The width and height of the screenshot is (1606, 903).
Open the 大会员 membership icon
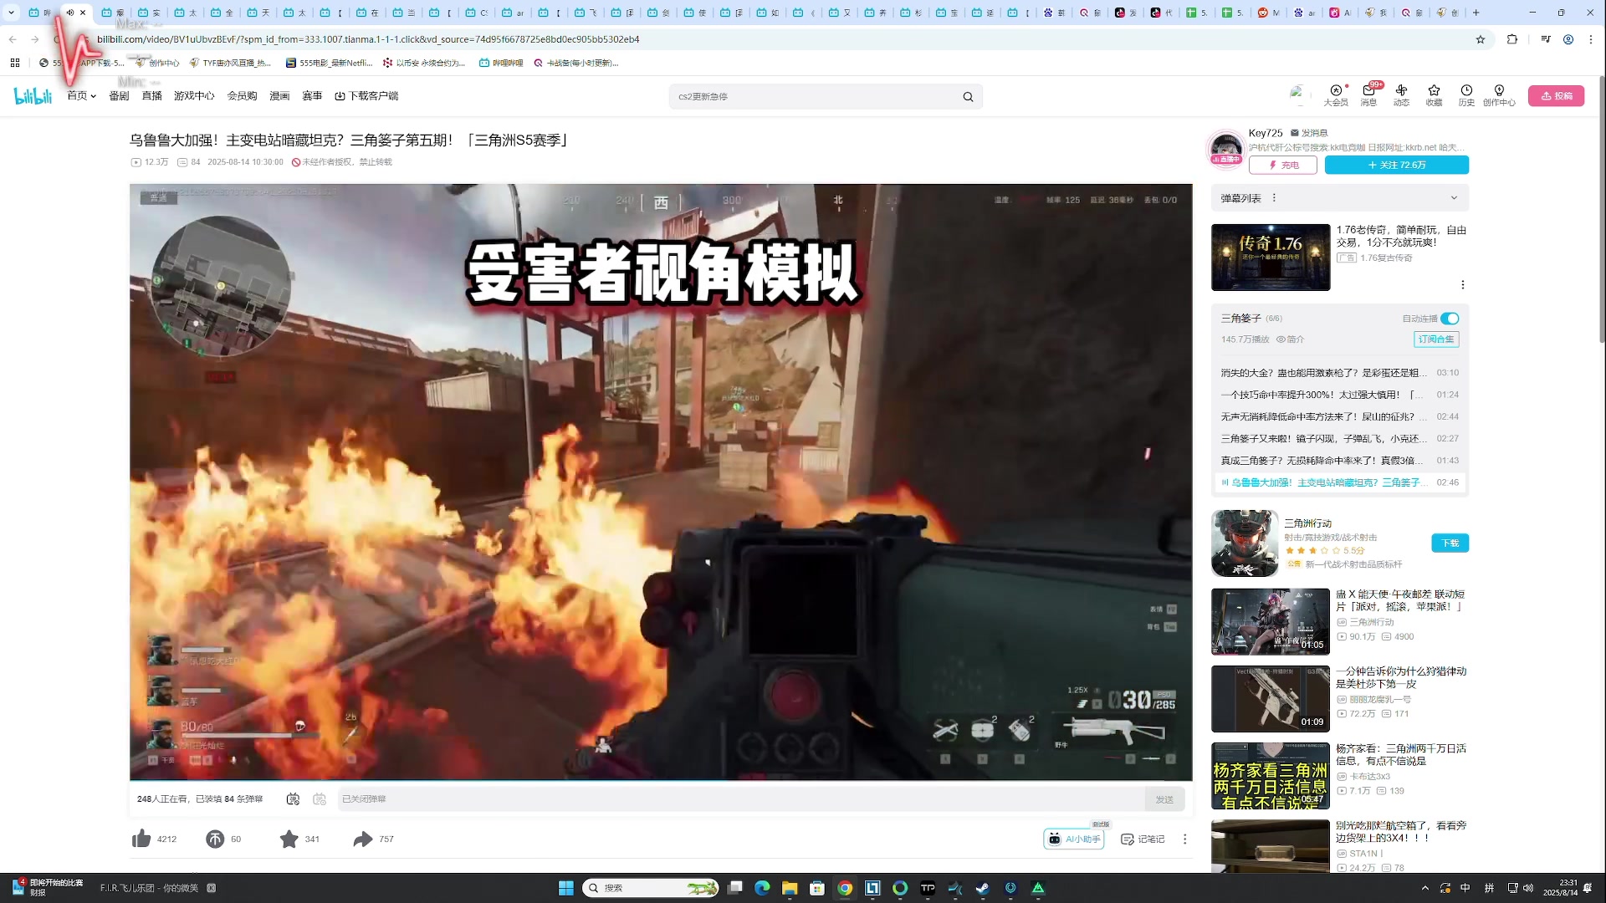pos(1336,95)
